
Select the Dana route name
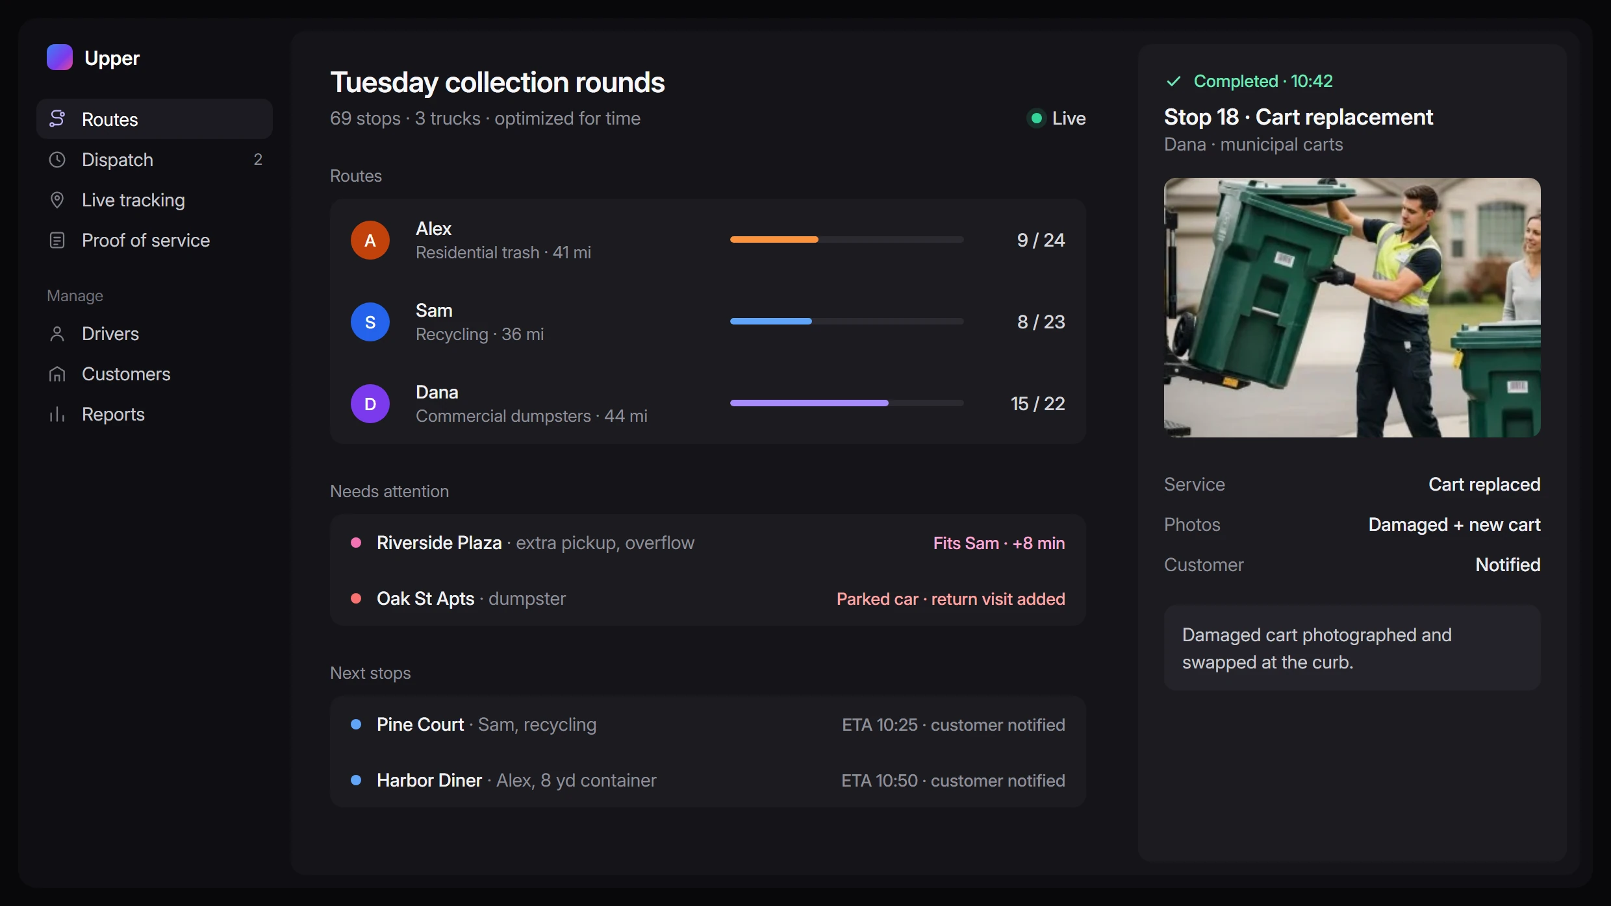coord(437,392)
